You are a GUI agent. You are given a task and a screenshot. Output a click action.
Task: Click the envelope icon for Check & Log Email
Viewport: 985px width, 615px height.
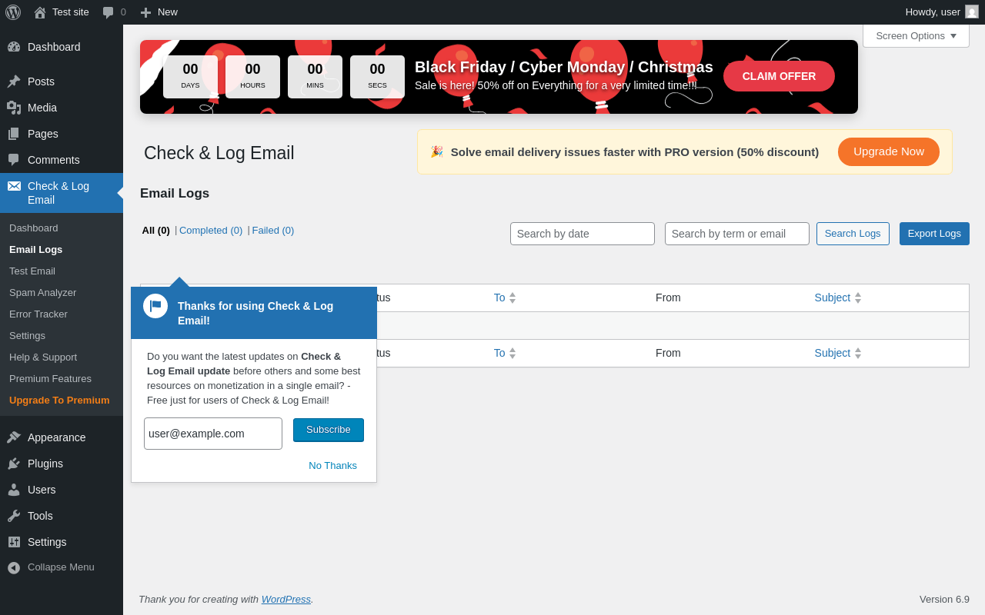click(x=14, y=186)
